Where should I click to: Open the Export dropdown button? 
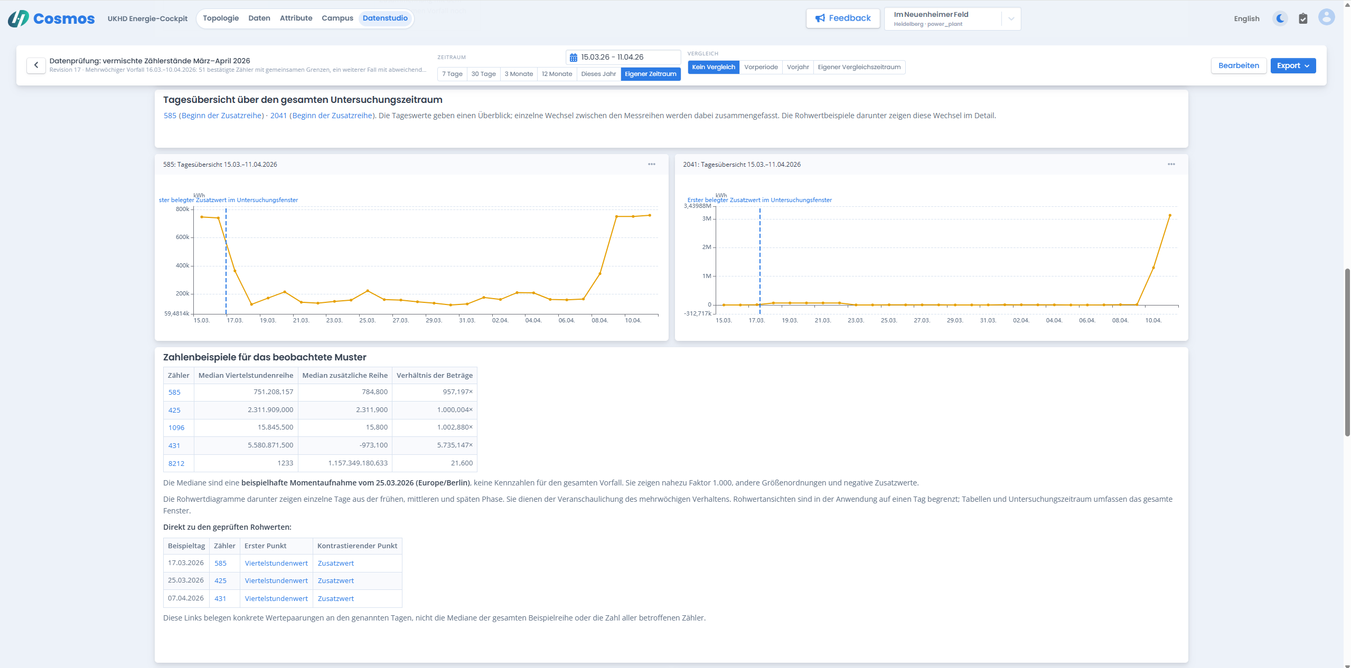pos(1293,65)
